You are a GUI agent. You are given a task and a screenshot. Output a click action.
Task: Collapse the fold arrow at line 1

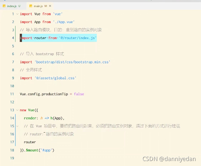[x=17, y=14]
